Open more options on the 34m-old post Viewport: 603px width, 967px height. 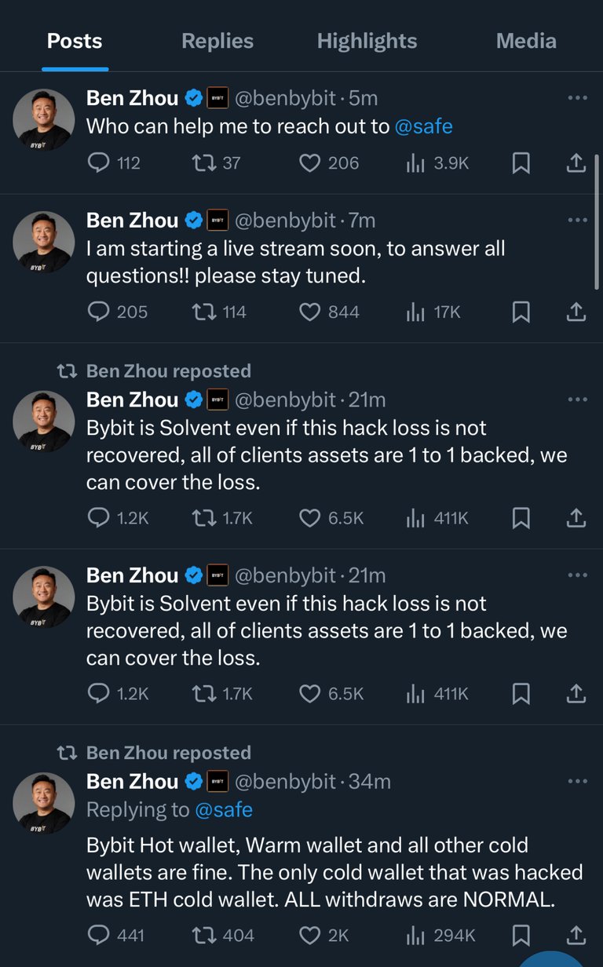click(x=577, y=782)
